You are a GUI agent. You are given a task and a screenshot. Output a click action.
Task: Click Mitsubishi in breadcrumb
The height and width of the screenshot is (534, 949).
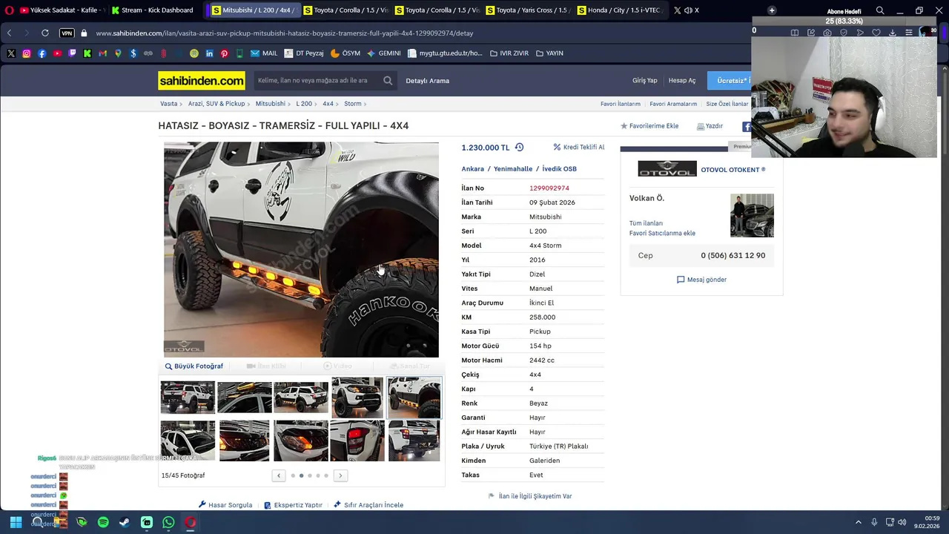pos(270,104)
